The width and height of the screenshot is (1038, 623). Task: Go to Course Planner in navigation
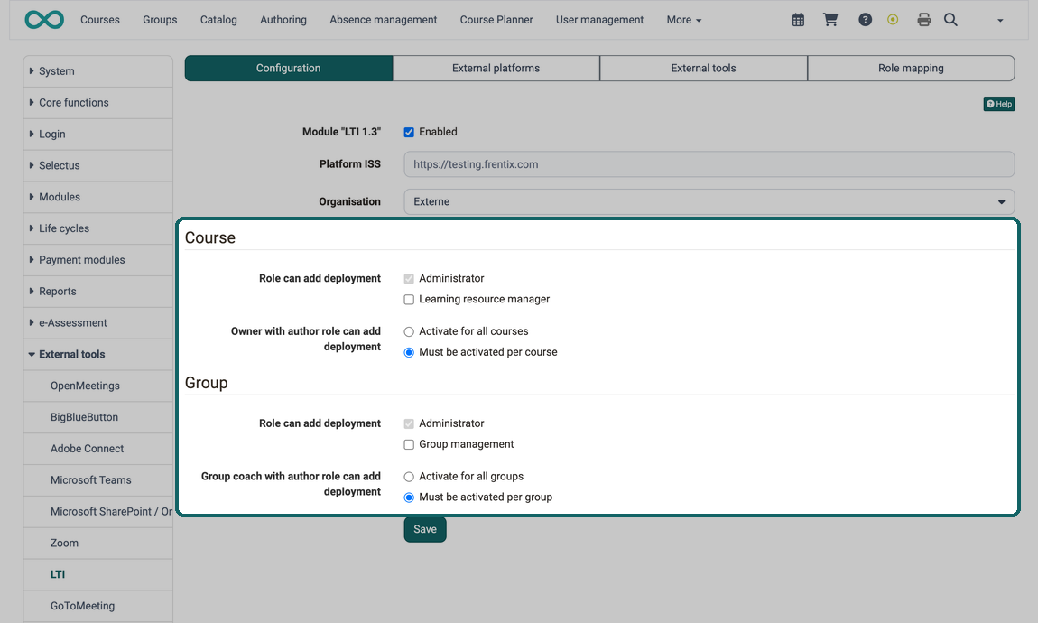[496, 20]
